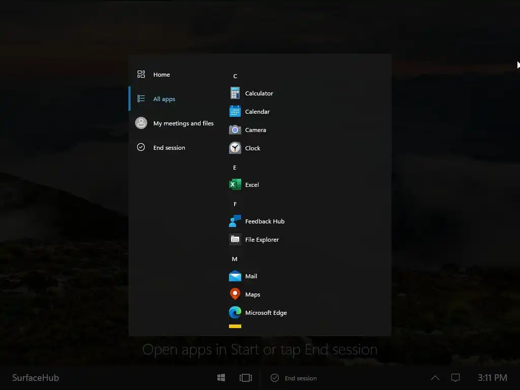
Task: Jump using the M letter header
Action: [x=235, y=258]
